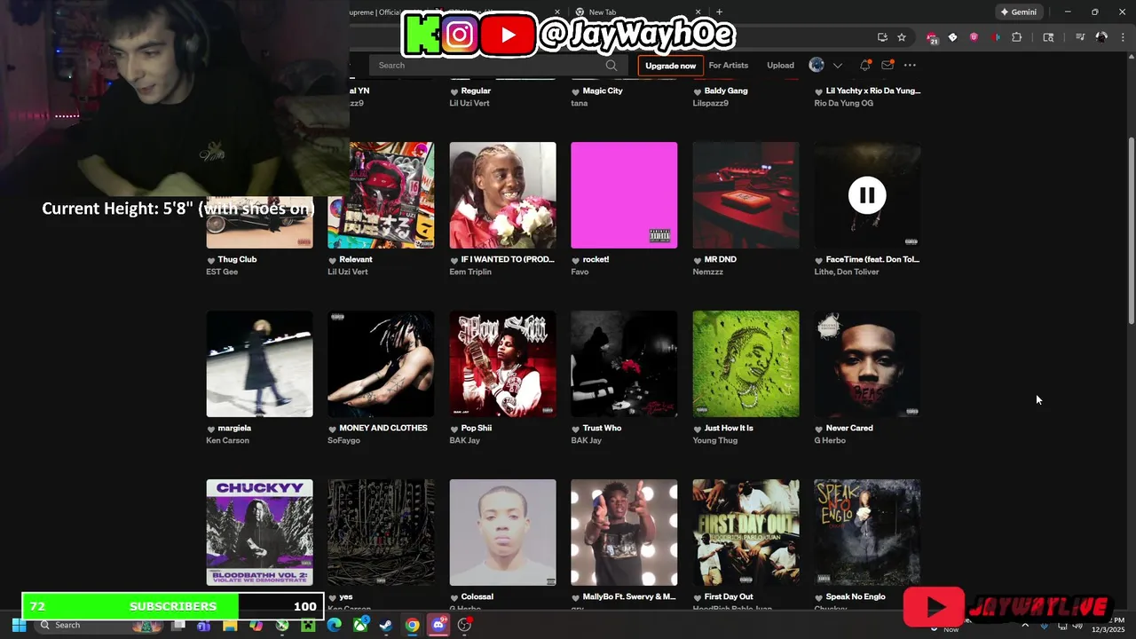Toggle the heart on Never Cared
The height and width of the screenshot is (639, 1136).
click(x=819, y=429)
